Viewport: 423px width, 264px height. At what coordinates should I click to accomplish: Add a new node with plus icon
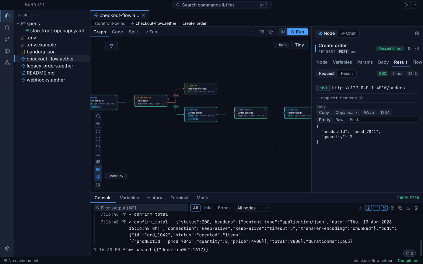pos(253,32)
